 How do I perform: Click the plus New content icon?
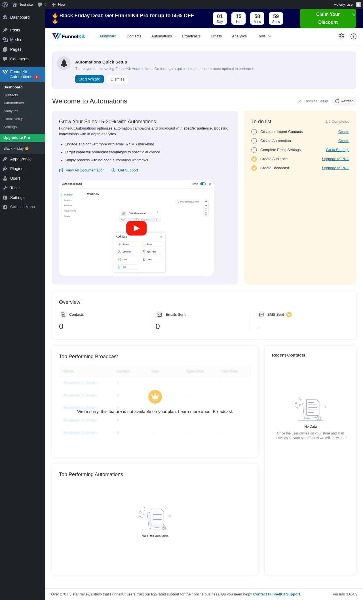coord(54,5)
